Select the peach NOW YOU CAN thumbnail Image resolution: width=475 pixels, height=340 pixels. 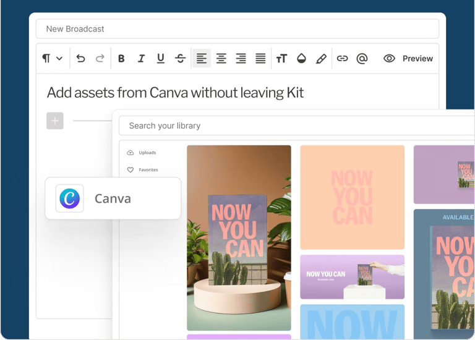click(x=353, y=197)
